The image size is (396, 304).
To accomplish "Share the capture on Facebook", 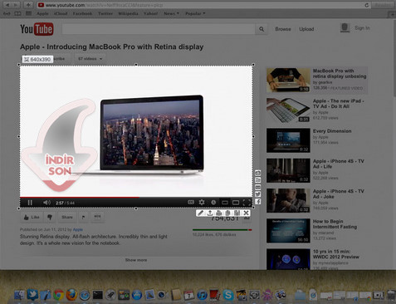I will coord(257,202).
